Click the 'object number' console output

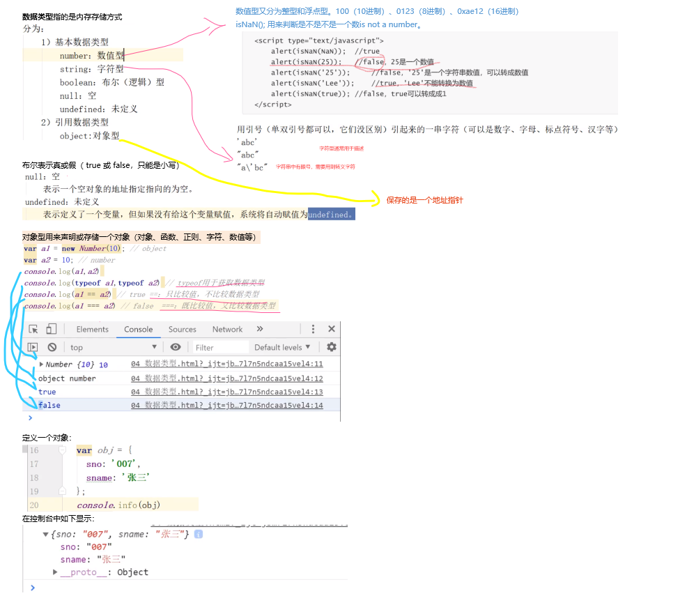coord(67,378)
